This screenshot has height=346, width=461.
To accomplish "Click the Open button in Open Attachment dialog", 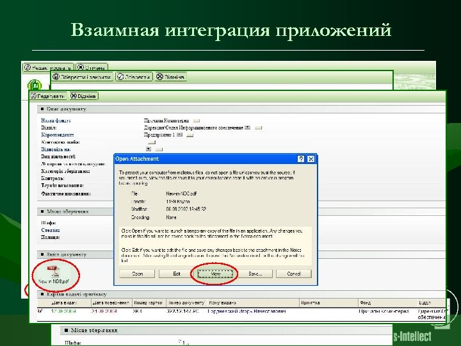I will click(x=137, y=274).
